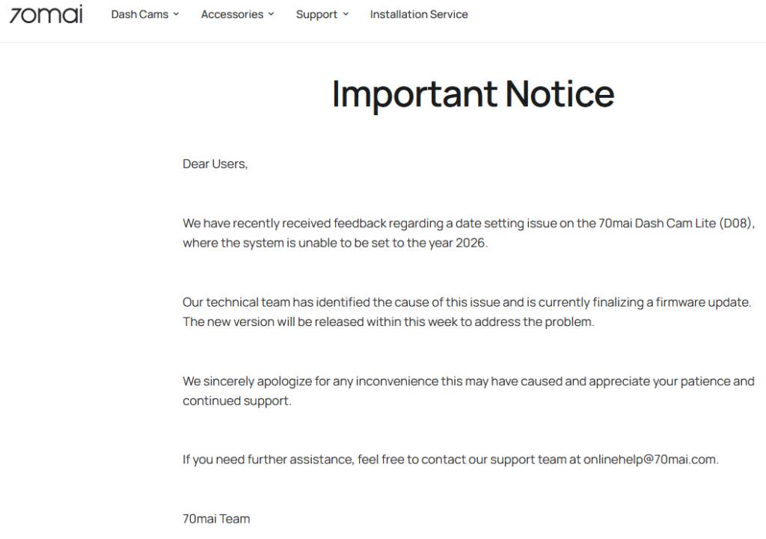Open the Support menu
Viewport: 766px width, 539px height.
[316, 14]
